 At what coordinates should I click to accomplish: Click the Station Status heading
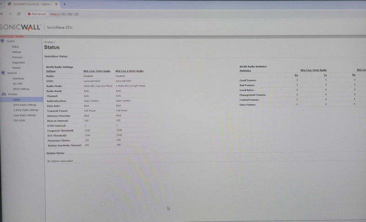55,153
